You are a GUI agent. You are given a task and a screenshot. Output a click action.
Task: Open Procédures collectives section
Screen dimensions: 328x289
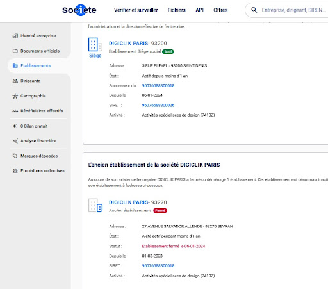(42, 170)
